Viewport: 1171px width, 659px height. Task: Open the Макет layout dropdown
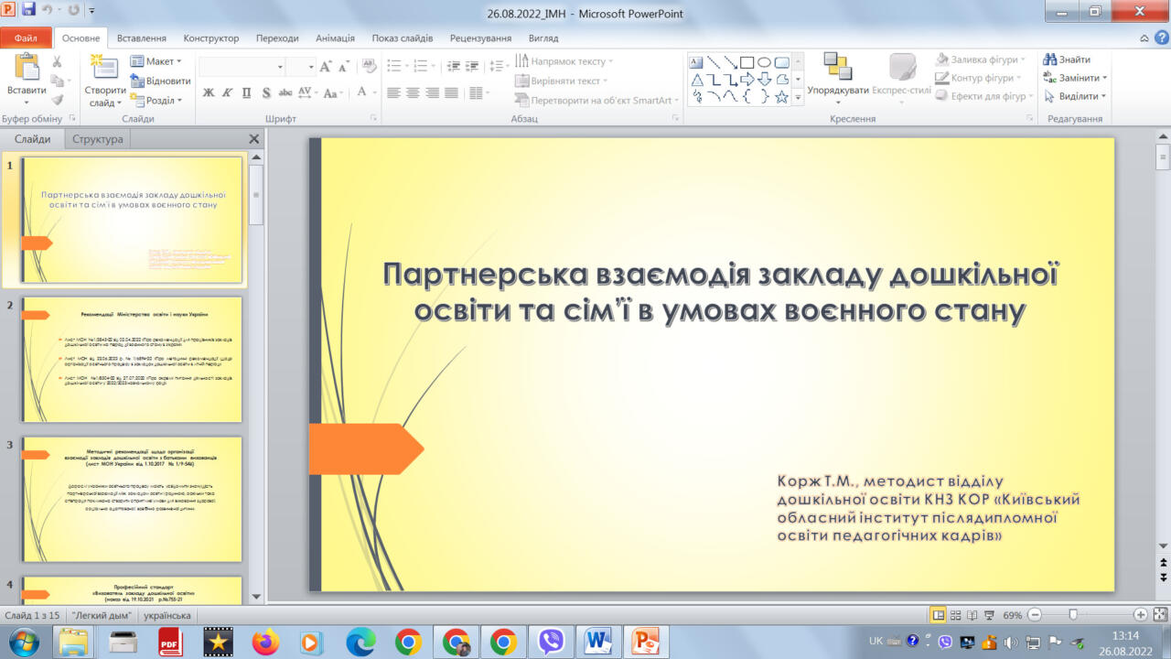point(156,61)
